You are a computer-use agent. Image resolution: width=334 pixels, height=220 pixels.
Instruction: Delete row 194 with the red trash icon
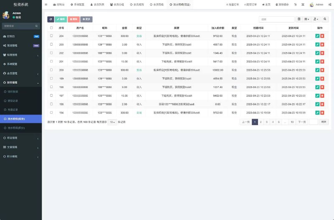pos(322,112)
